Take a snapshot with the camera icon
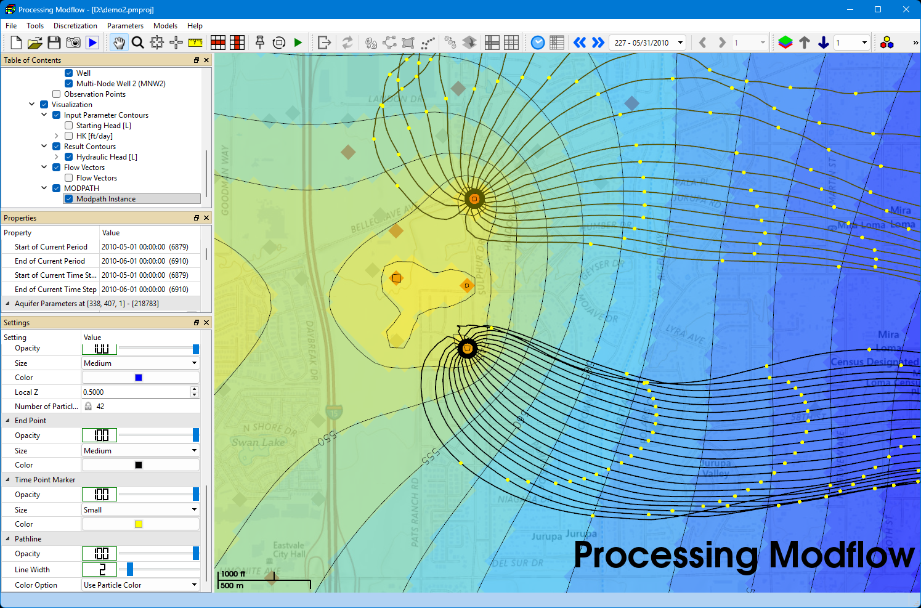921x608 pixels. [x=73, y=43]
